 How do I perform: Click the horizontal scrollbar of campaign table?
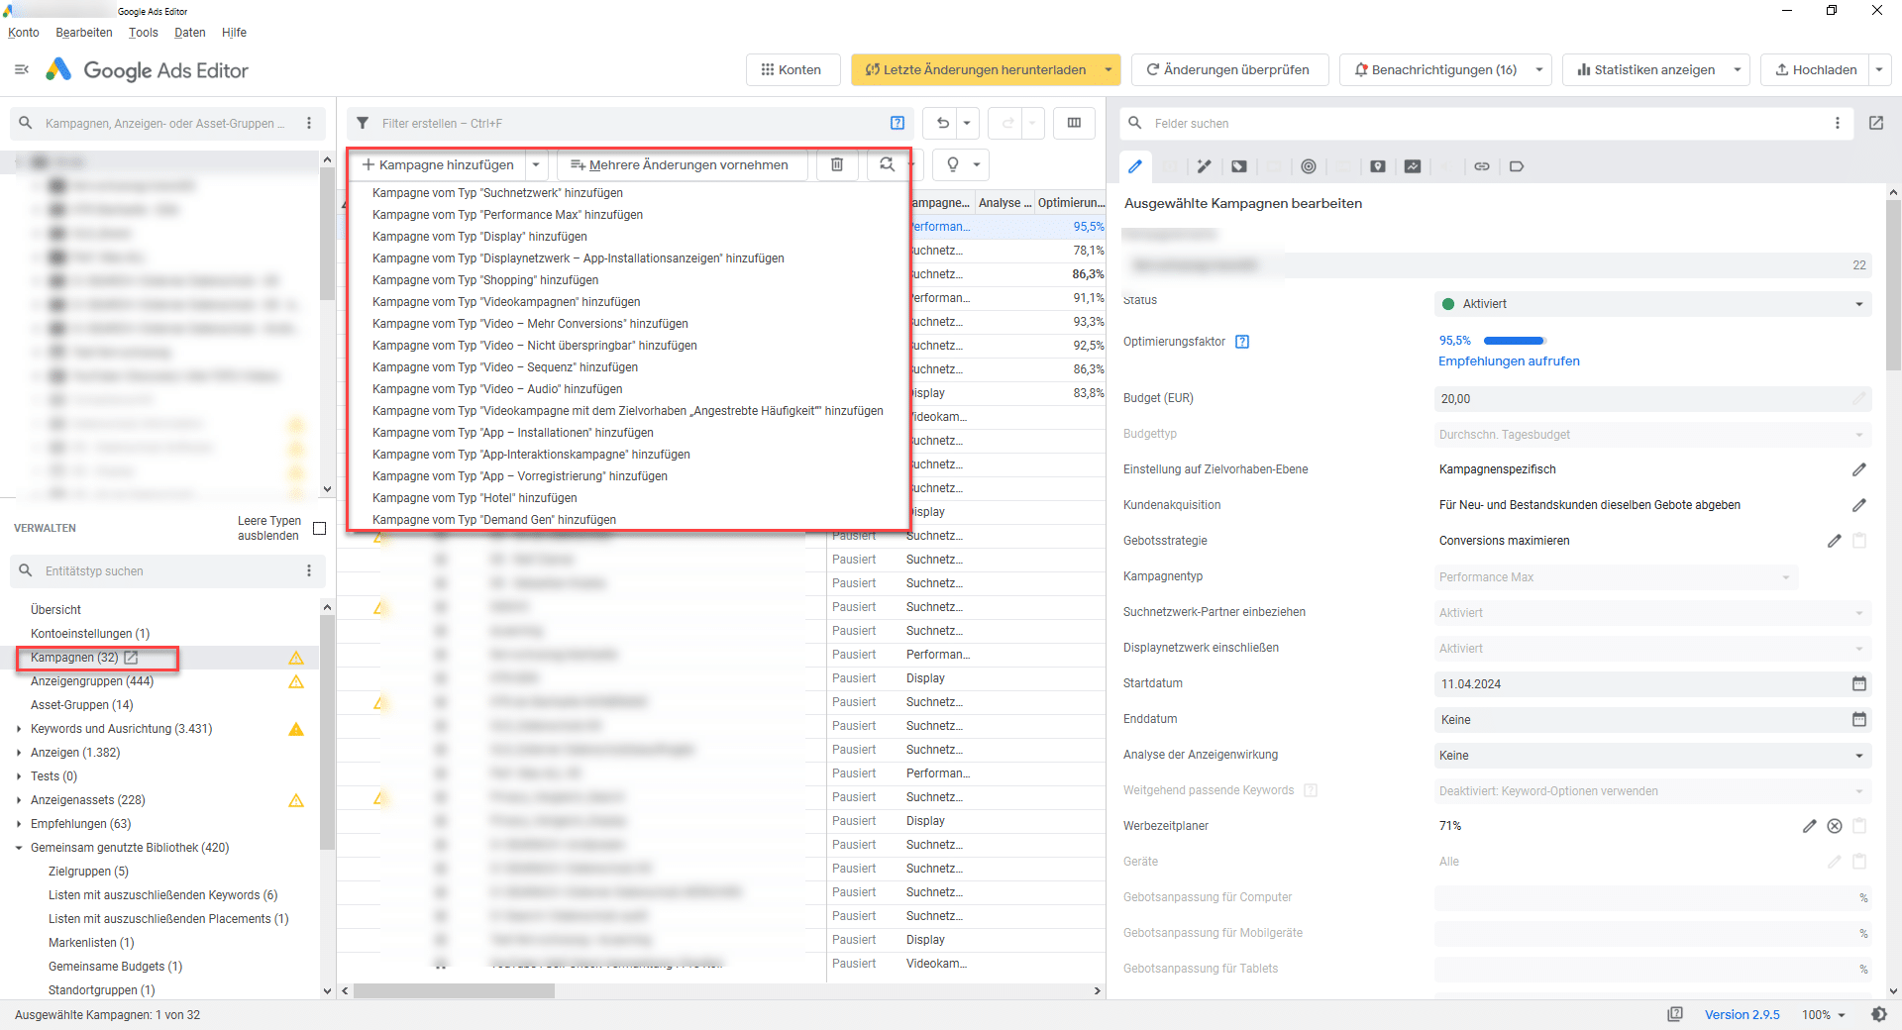pyautogui.click(x=455, y=990)
